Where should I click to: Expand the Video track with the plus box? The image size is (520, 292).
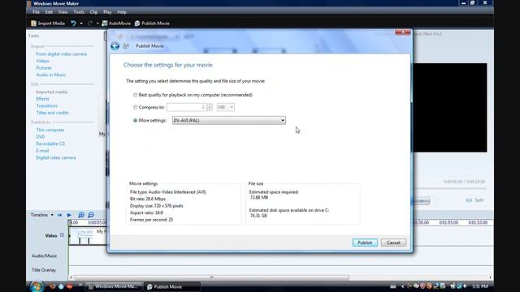62,235
